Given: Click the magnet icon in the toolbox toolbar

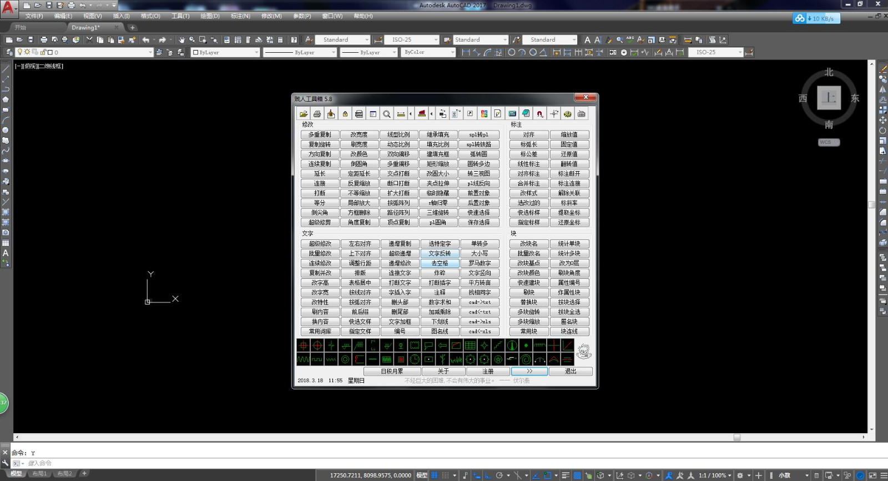Looking at the screenshot, I should point(539,114).
